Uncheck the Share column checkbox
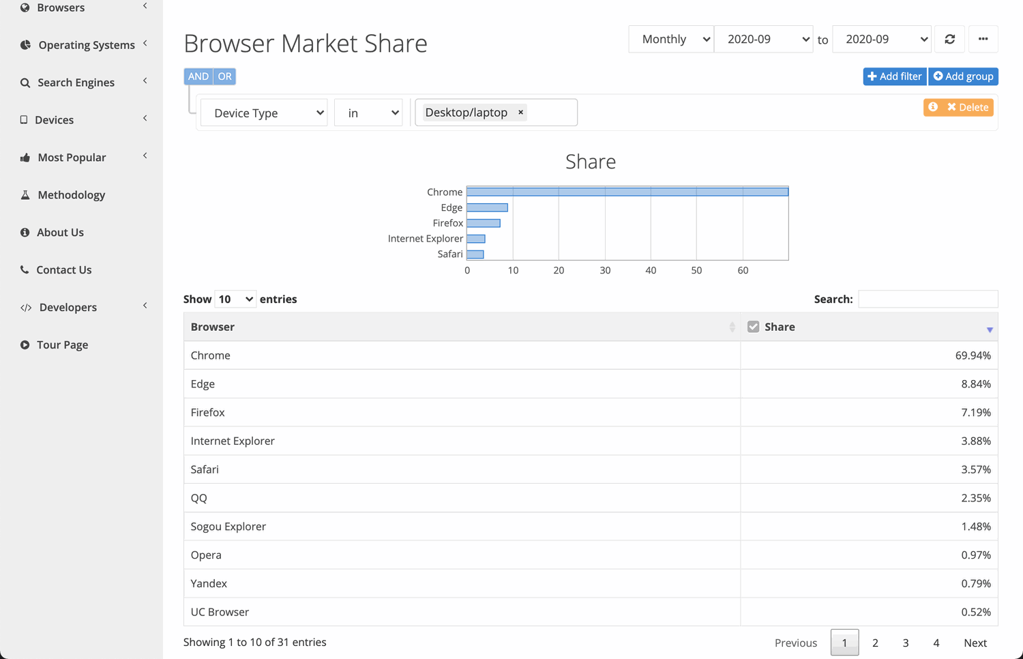 coord(753,326)
